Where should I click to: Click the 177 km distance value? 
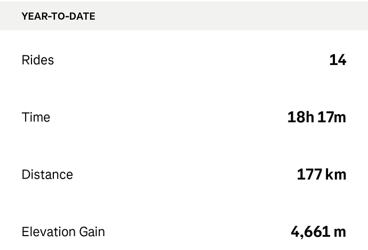(322, 174)
